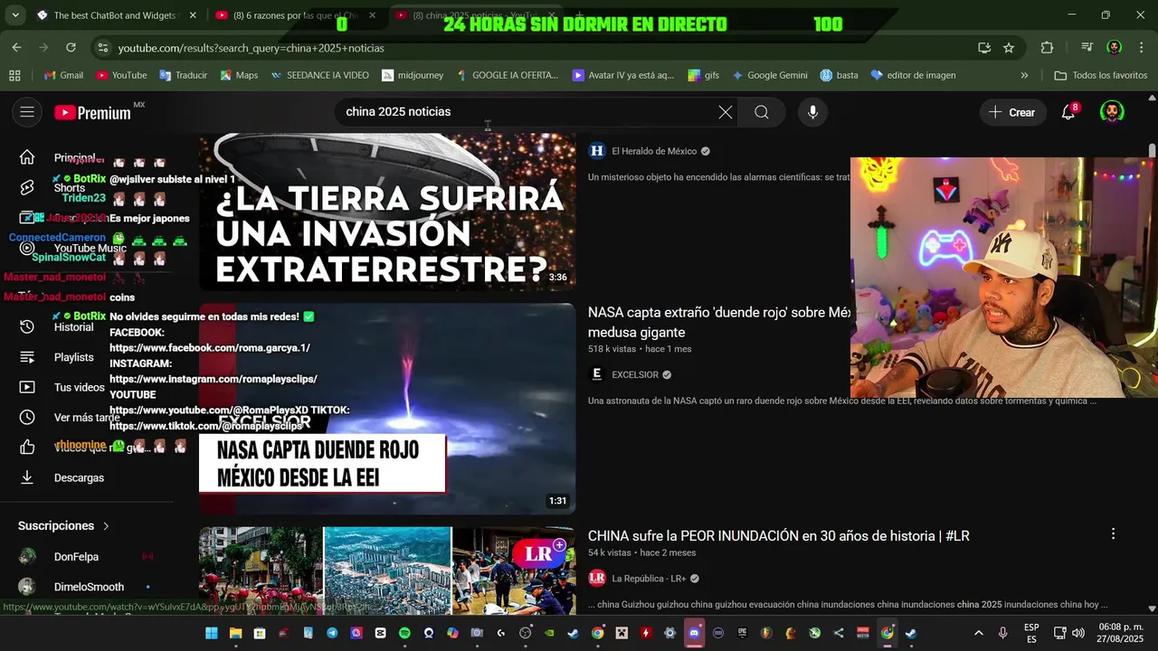Open options menu for China inundación video

[1114, 534]
